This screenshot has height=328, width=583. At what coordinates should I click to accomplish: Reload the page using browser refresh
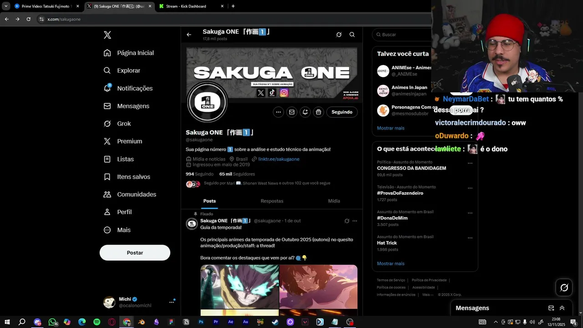coord(28,19)
